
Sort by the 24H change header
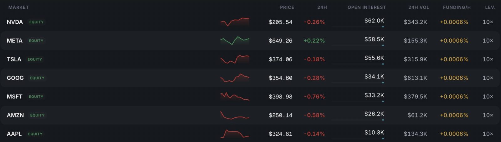click(322, 7)
